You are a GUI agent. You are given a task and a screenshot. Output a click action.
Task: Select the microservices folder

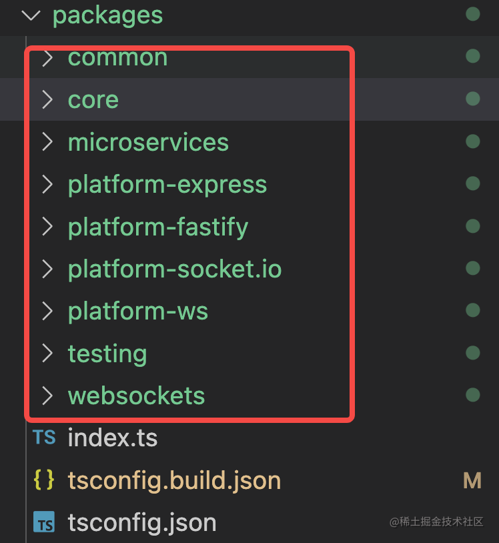click(x=148, y=142)
